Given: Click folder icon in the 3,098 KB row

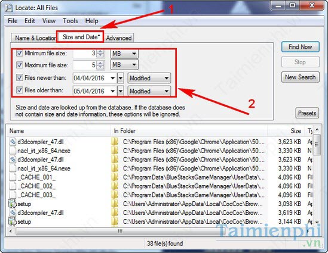Looking at the screenshot, I should (115, 204).
